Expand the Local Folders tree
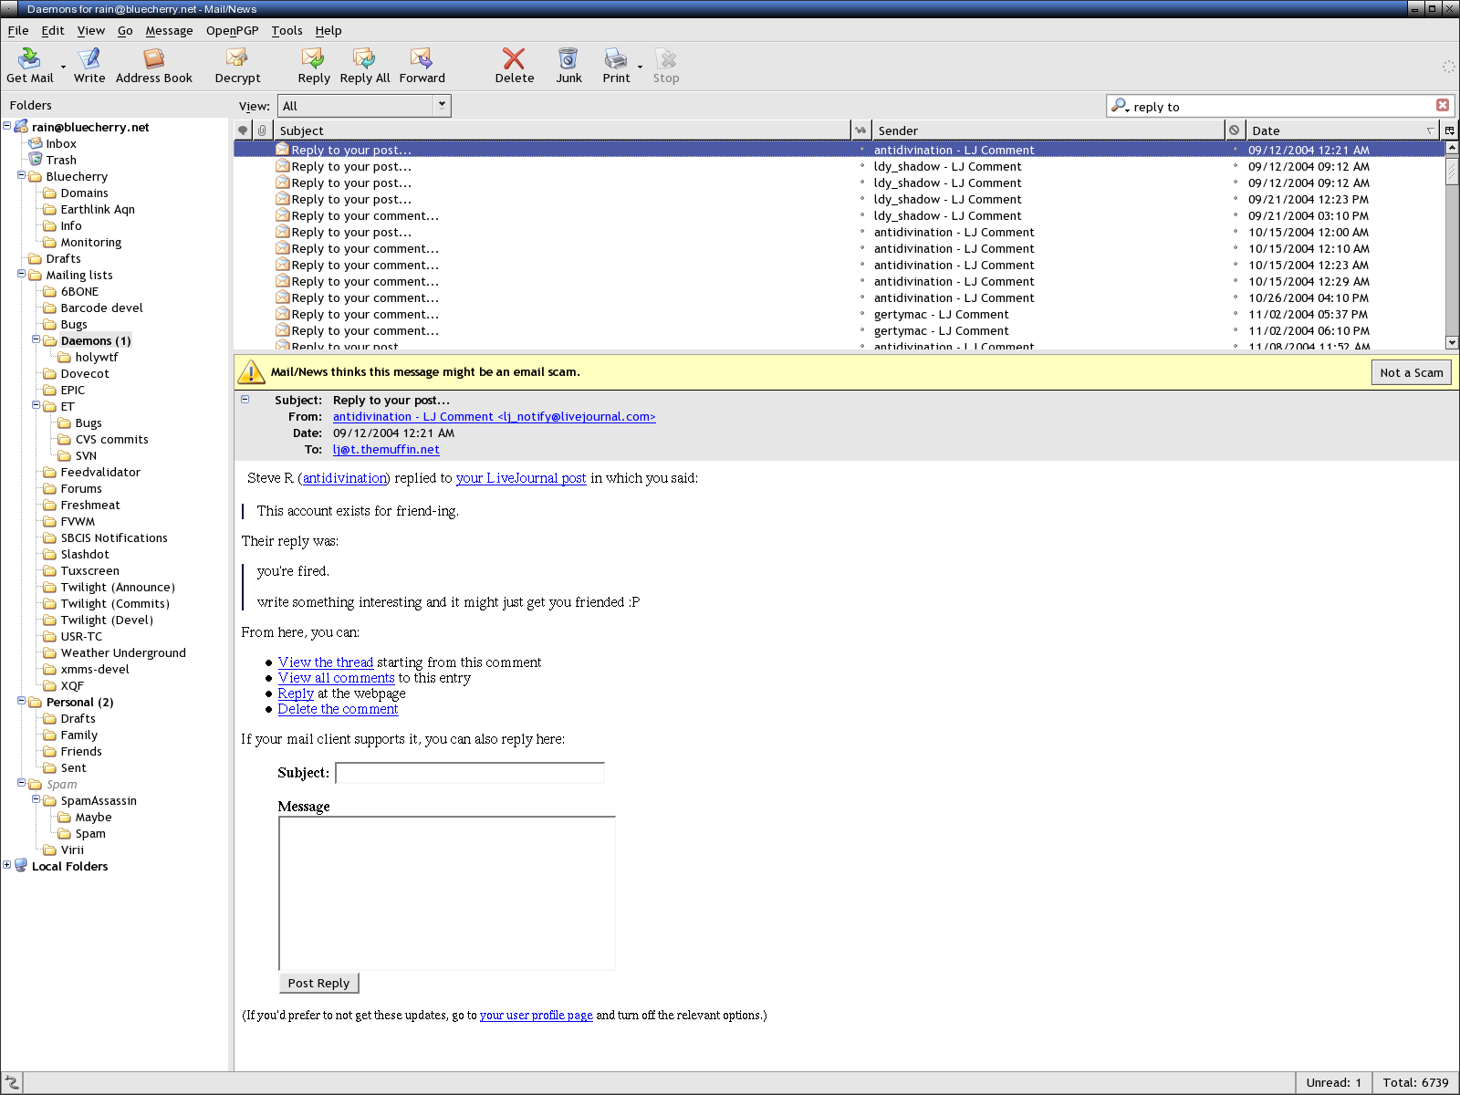Screen dimensions: 1460x1095 [x=7, y=865]
